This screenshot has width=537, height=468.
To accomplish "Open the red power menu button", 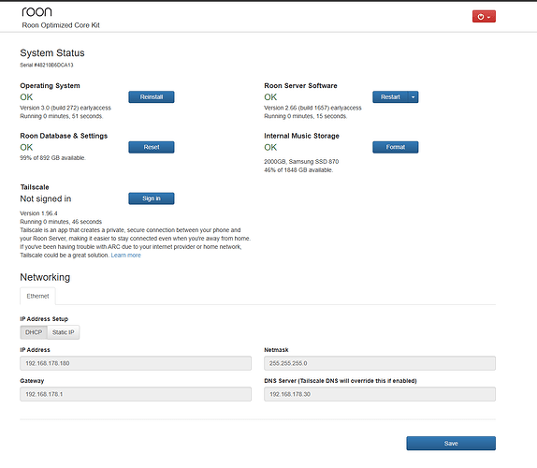I will pyautogui.click(x=484, y=17).
